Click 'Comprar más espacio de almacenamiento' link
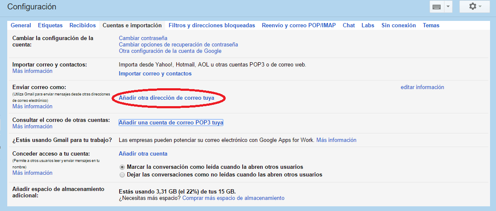This screenshot has height=211, width=496. point(233,198)
